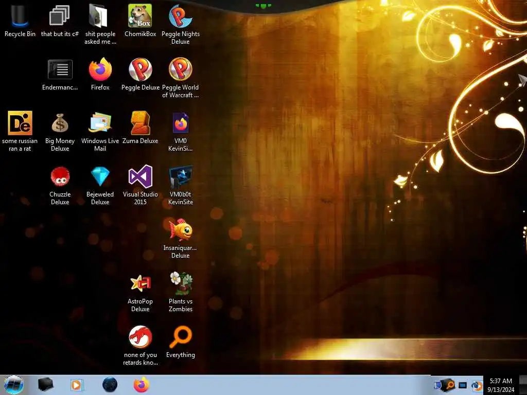This screenshot has height=395, width=527.
Task: Click the monitor icon in system tray
Action: pos(463,385)
